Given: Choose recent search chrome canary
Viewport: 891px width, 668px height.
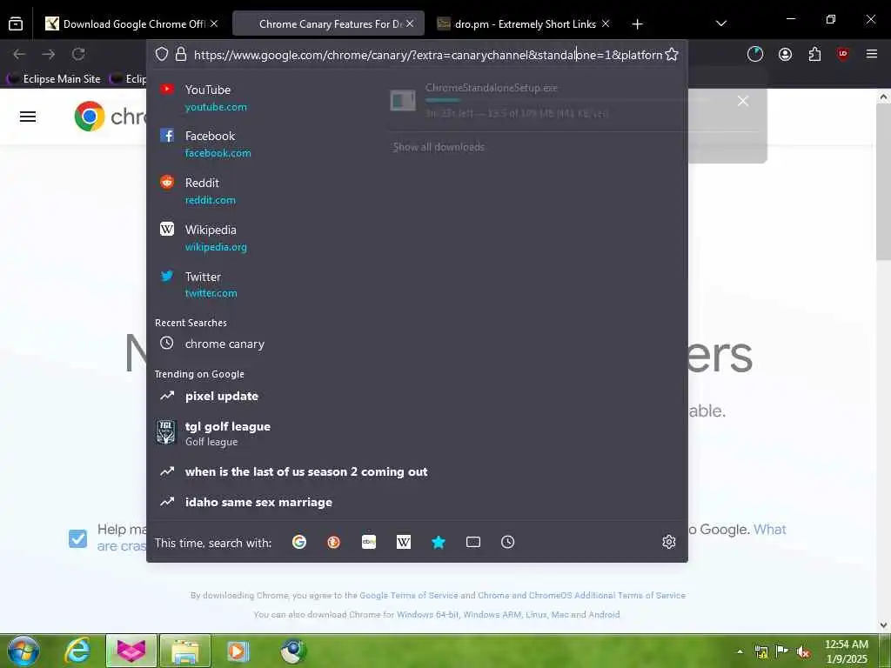Looking at the screenshot, I should click(x=417, y=344).
